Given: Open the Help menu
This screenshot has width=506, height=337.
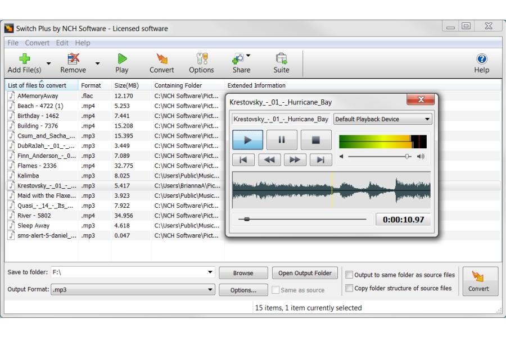Looking at the screenshot, I should tap(83, 43).
